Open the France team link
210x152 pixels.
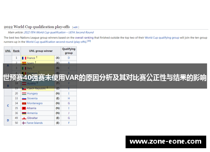click(x=31, y=58)
